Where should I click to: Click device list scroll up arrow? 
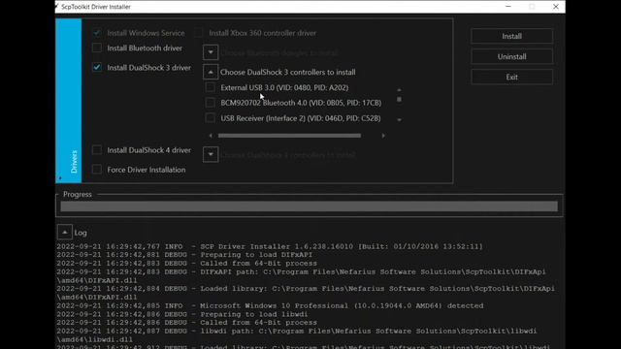click(399, 90)
